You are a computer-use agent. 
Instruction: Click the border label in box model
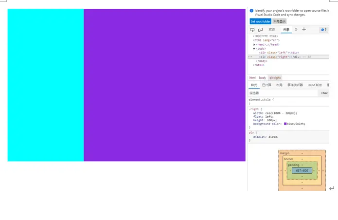pyautogui.click(x=288, y=159)
